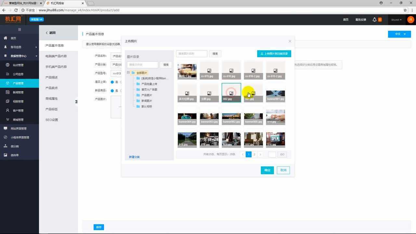Select the banner001.jpg thumbnail
Image resolution: width=416 pixels, height=234 pixels.
pyautogui.click(x=276, y=93)
